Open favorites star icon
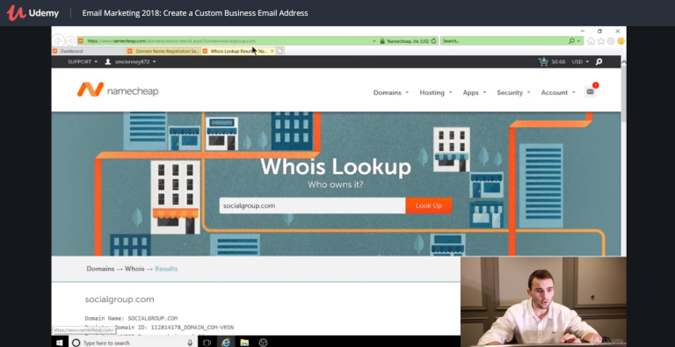The height and width of the screenshot is (347, 675). [601, 41]
